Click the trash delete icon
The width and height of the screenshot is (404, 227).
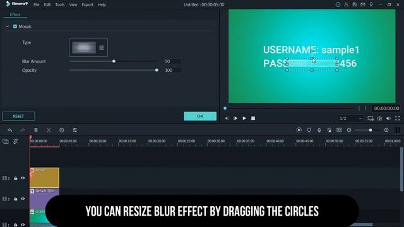click(36, 130)
